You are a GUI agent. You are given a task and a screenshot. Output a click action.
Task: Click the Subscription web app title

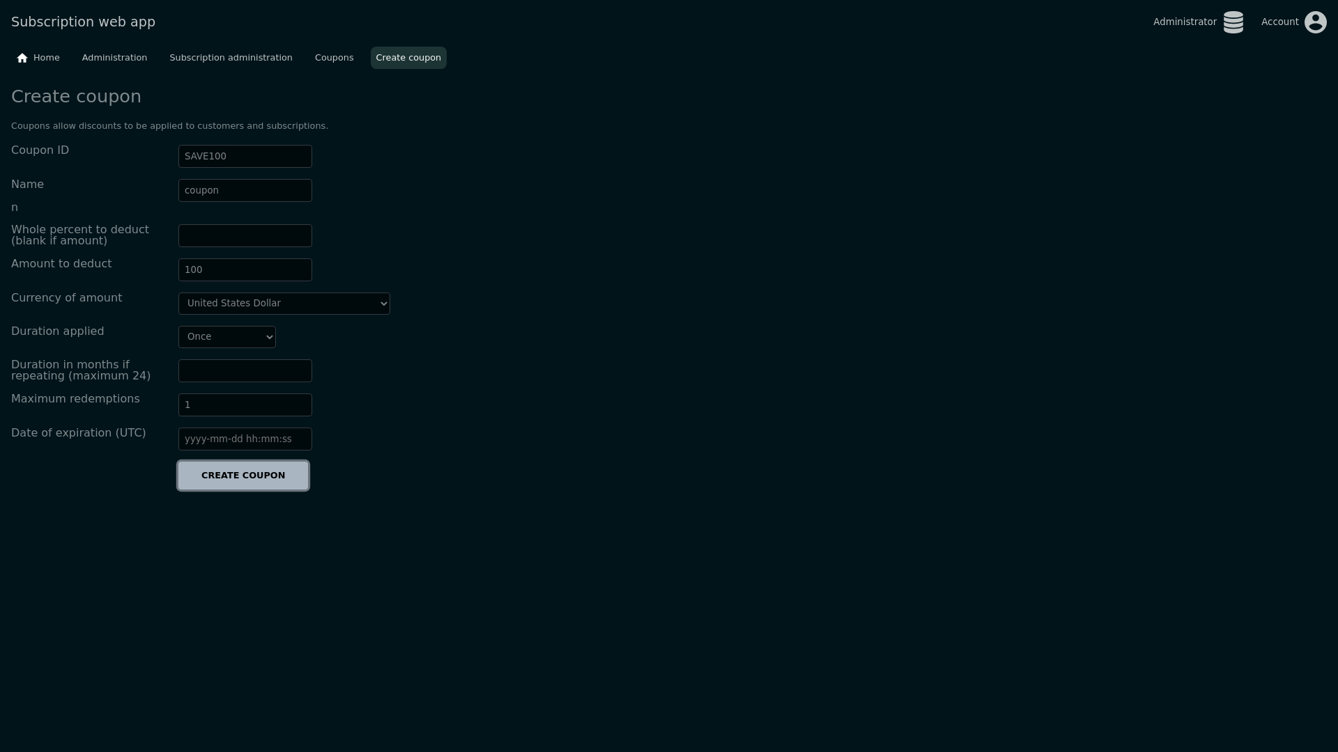point(83,22)
